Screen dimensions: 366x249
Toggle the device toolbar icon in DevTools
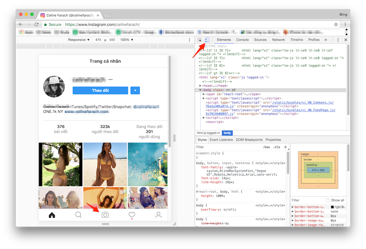[x=207, y=40]
